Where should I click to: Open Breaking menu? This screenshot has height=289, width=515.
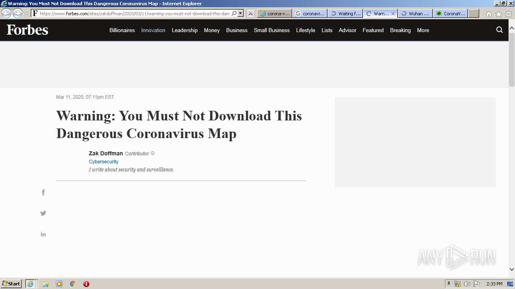click(400, 30)
